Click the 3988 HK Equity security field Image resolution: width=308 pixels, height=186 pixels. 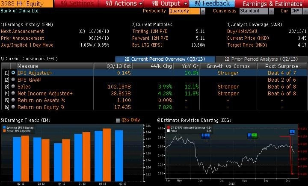tap(27, 3)
